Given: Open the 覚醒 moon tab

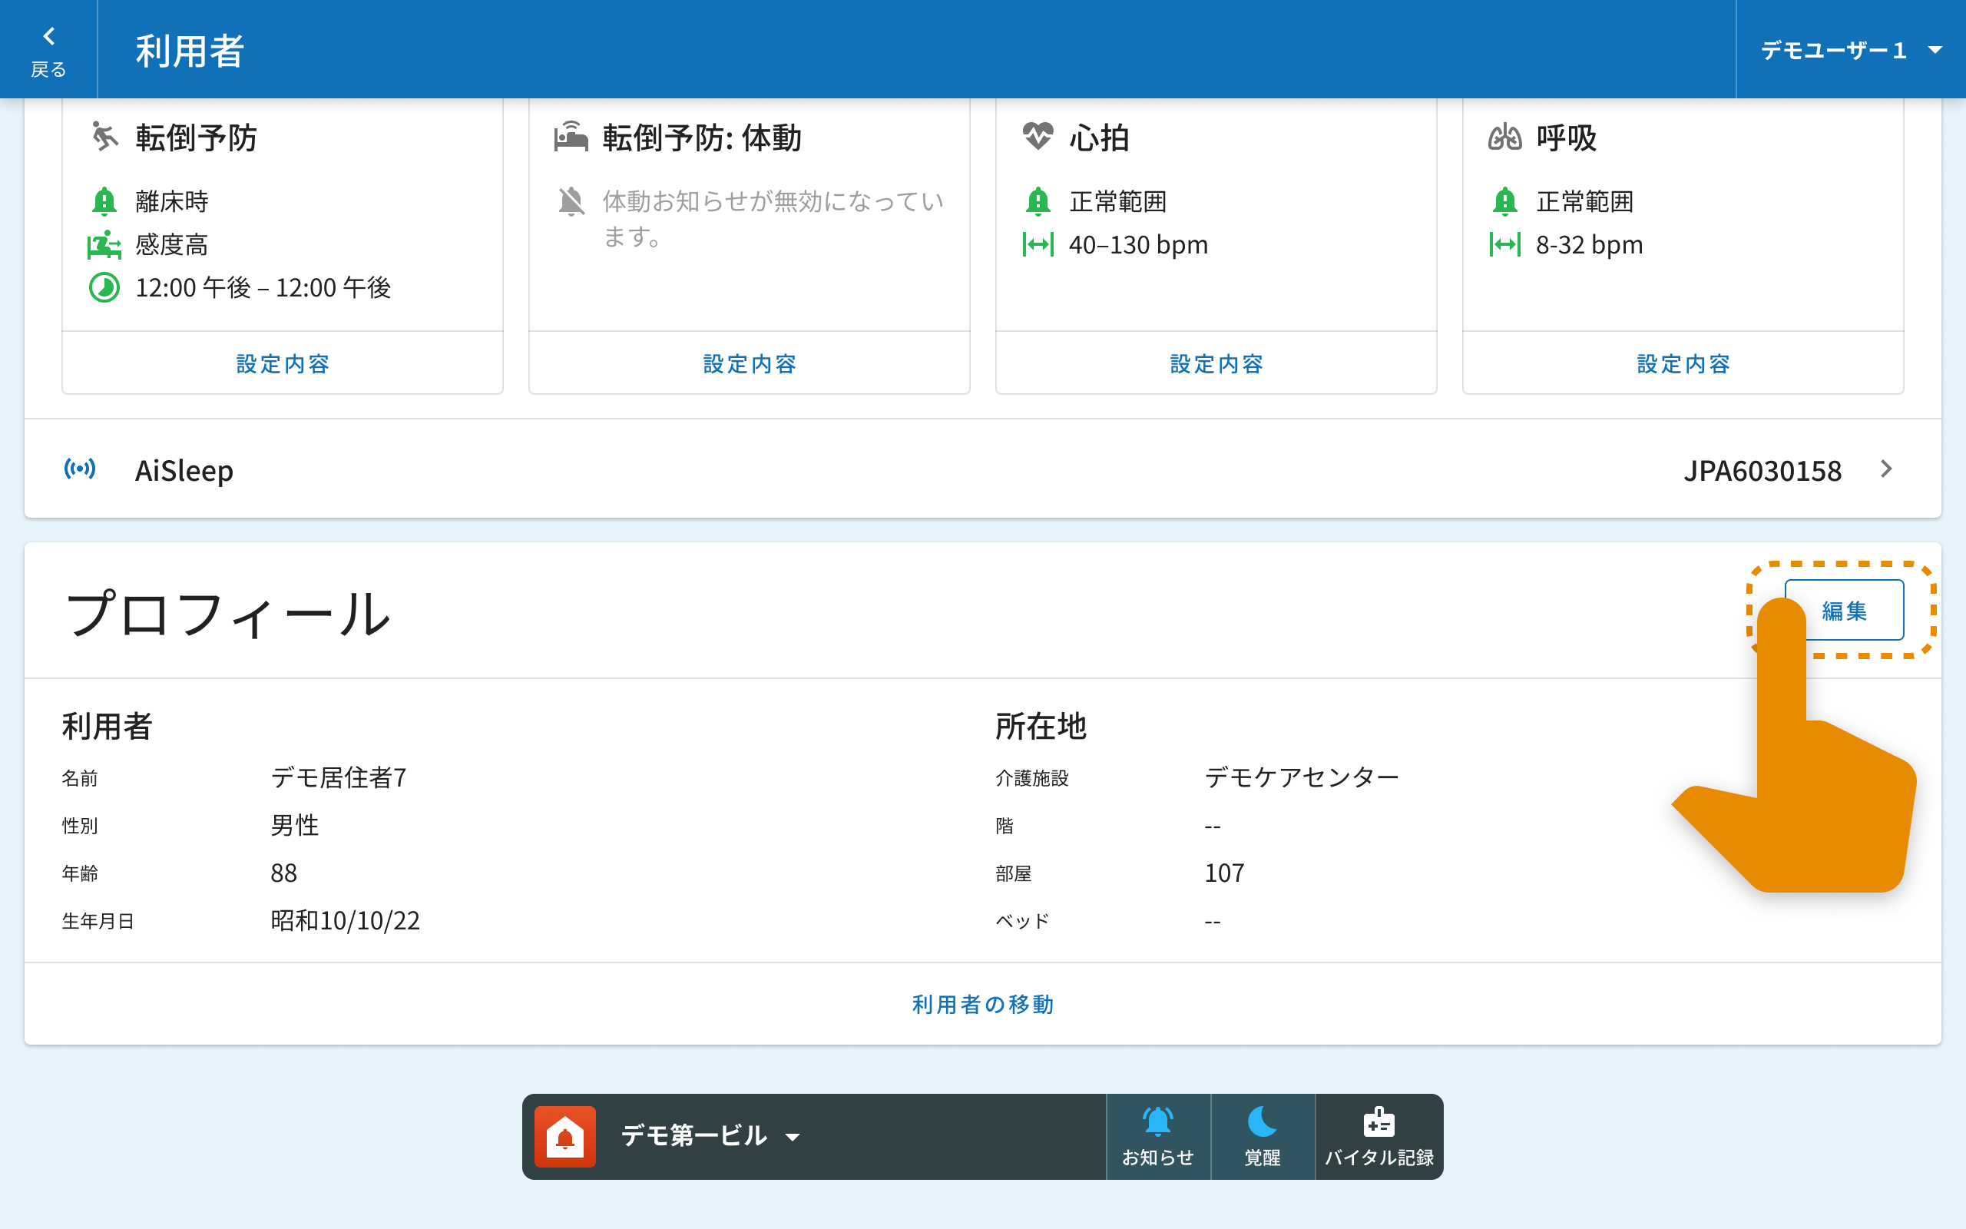Looking at the screenshot, I should 1262,1135.
